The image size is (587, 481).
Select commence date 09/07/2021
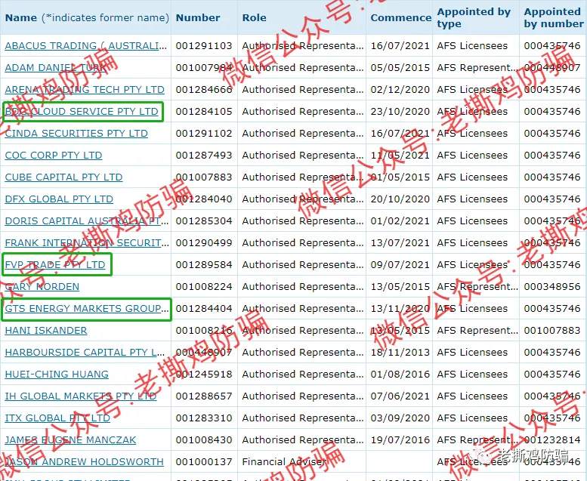click(x=400, y=264)
